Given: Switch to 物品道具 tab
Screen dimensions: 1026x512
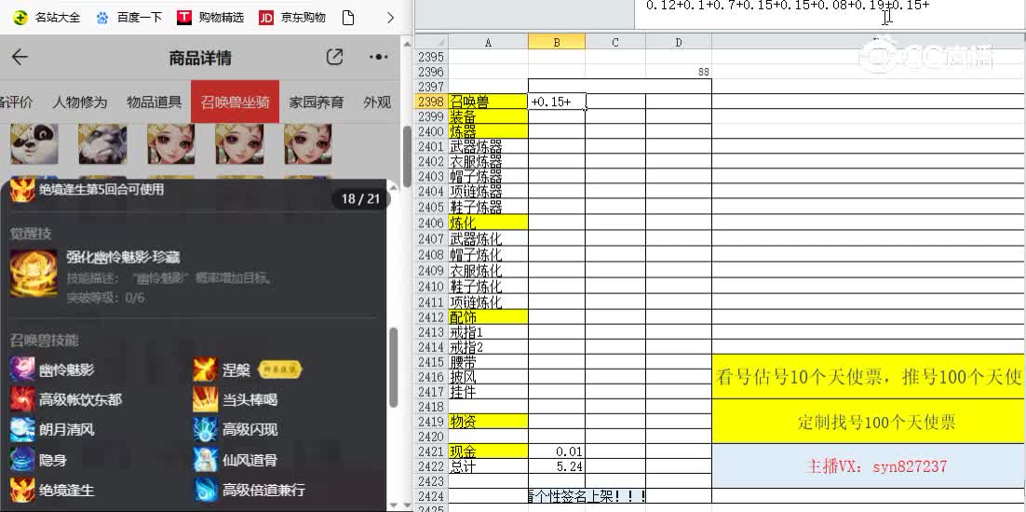Looking at the screenshot, I should 155,102.
